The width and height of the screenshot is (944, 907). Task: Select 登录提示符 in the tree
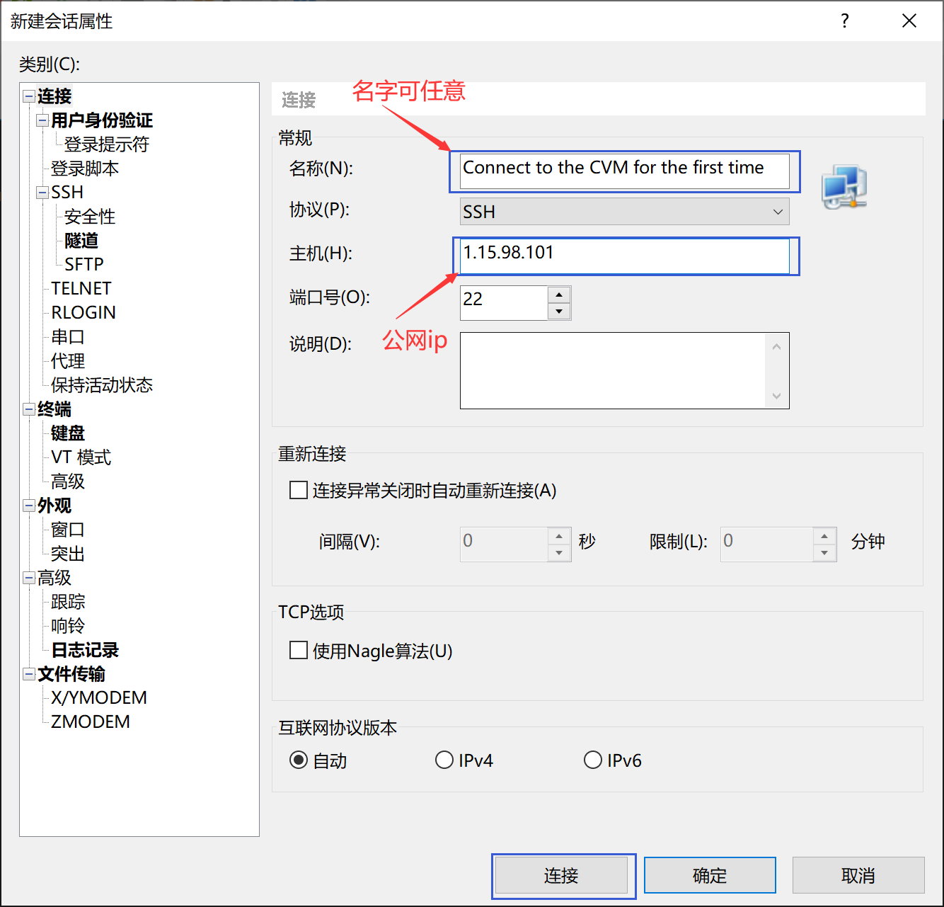click(x=107, y=144)
